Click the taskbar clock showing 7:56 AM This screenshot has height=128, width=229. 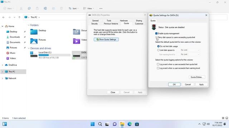point(217,124)
